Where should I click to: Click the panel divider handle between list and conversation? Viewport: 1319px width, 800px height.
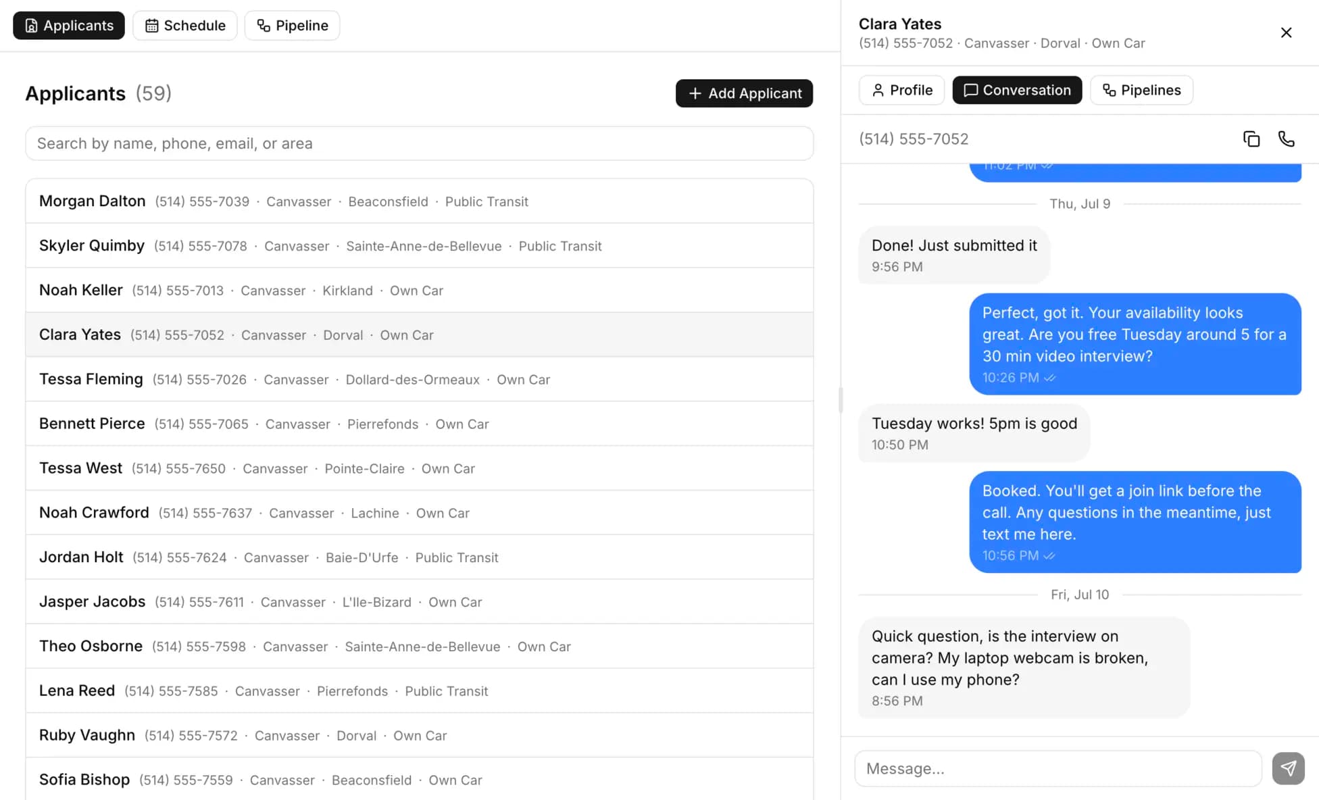point(841,400)
